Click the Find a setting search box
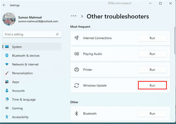Viewport: 176px width, 124px height. coord(32,34)
